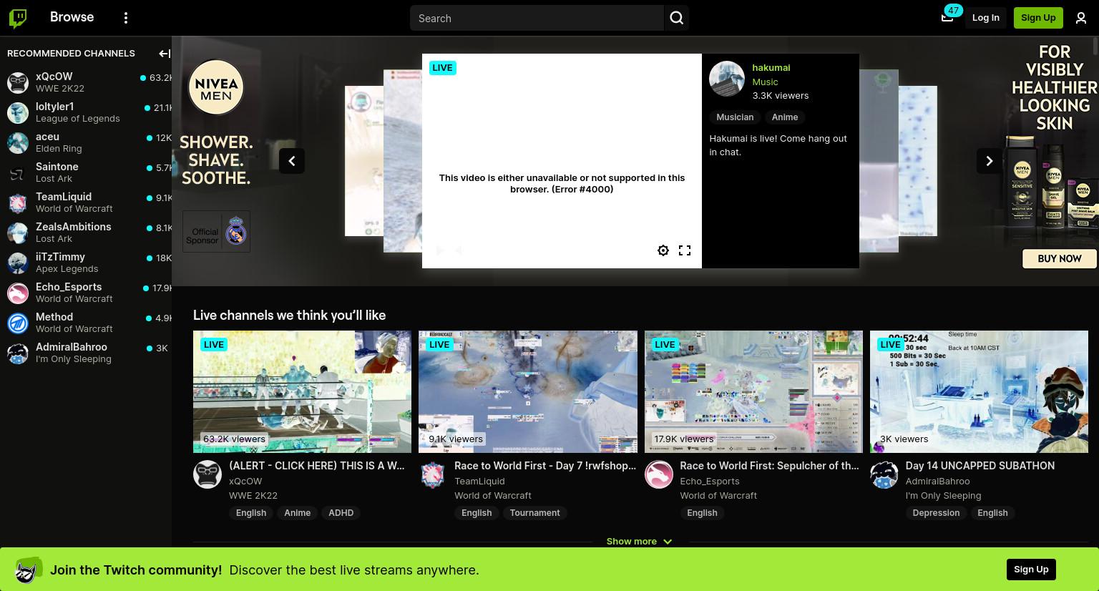
Task: Collapse the recommended channels sidebar
Action: click(x=164, y=53)
